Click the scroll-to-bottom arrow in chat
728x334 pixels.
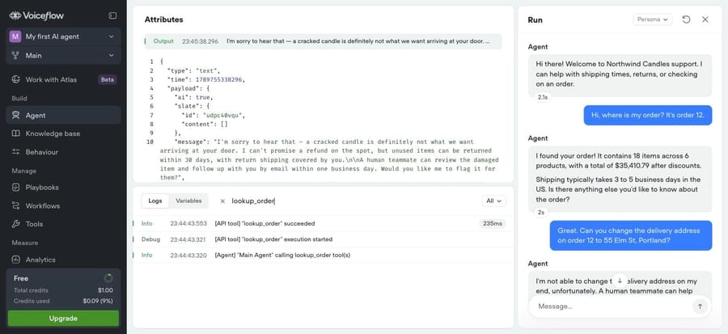pos(620,281)
